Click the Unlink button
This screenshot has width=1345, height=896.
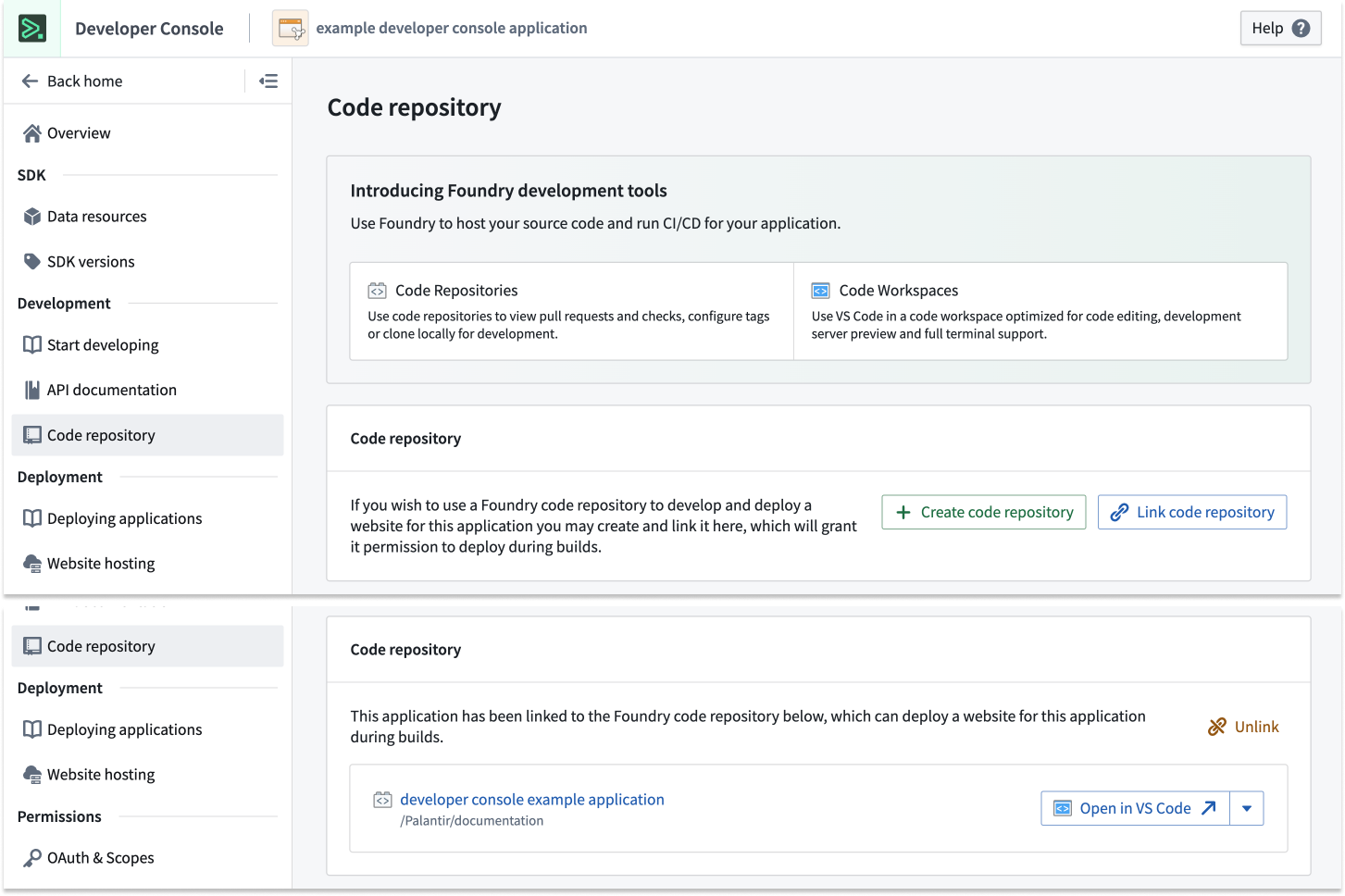[x=1243, y=727]
